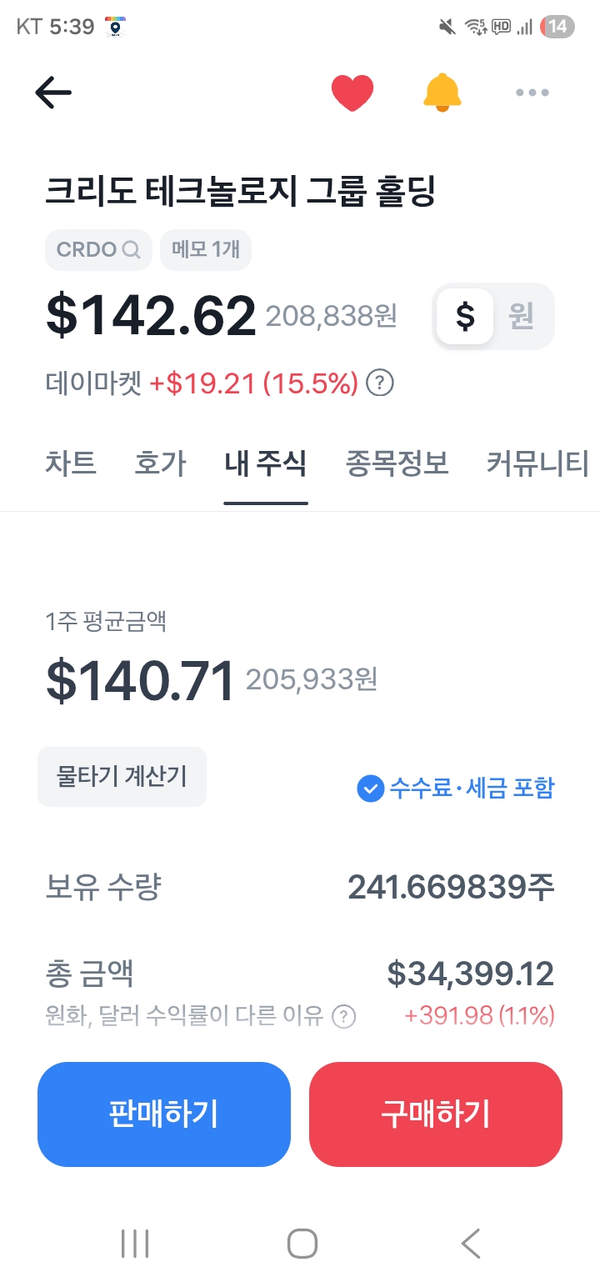Open the three-dot more options menu
The image size is (600, 1287).
pos(532,93)
